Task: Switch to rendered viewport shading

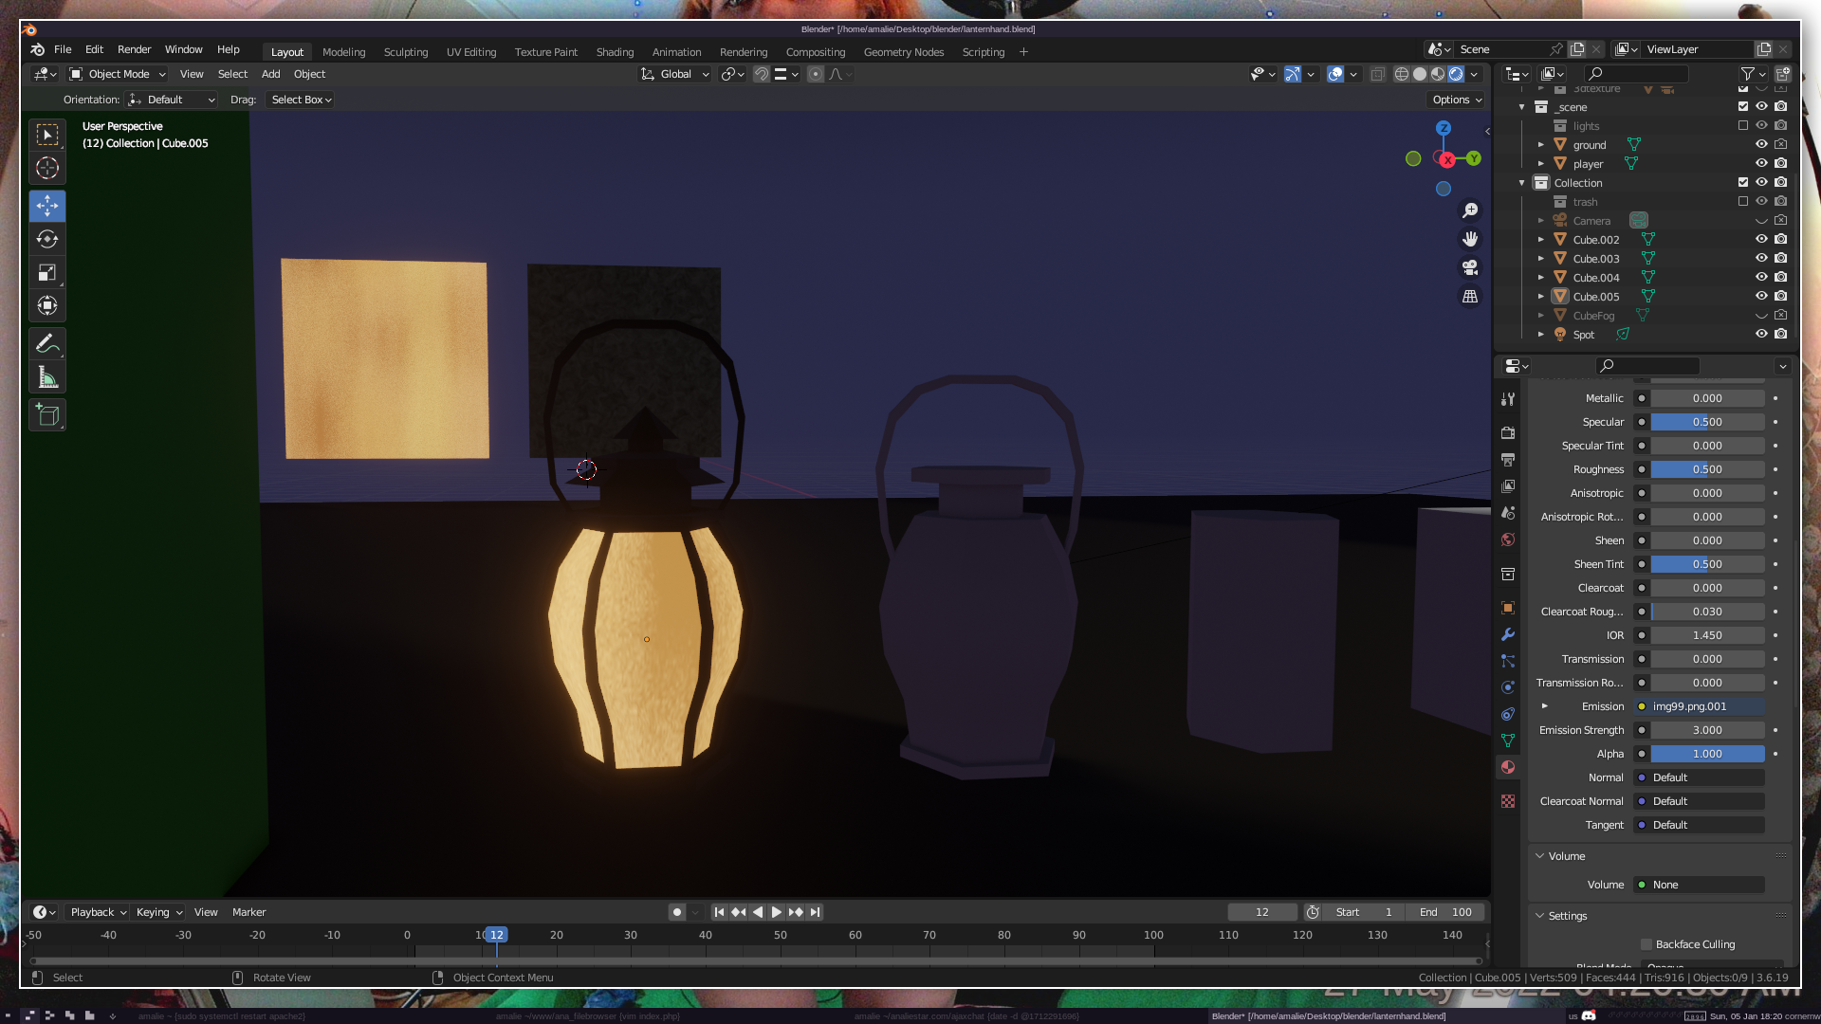Action: coord(1456,74)
